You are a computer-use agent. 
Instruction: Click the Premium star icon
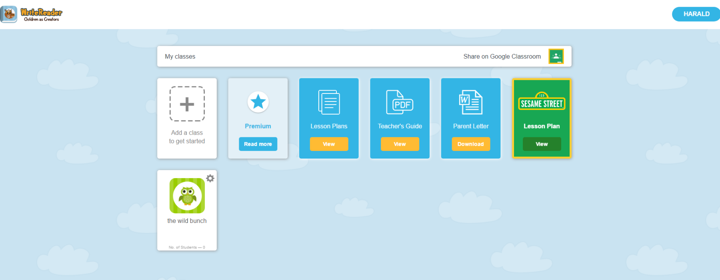(x=258, y=102)
